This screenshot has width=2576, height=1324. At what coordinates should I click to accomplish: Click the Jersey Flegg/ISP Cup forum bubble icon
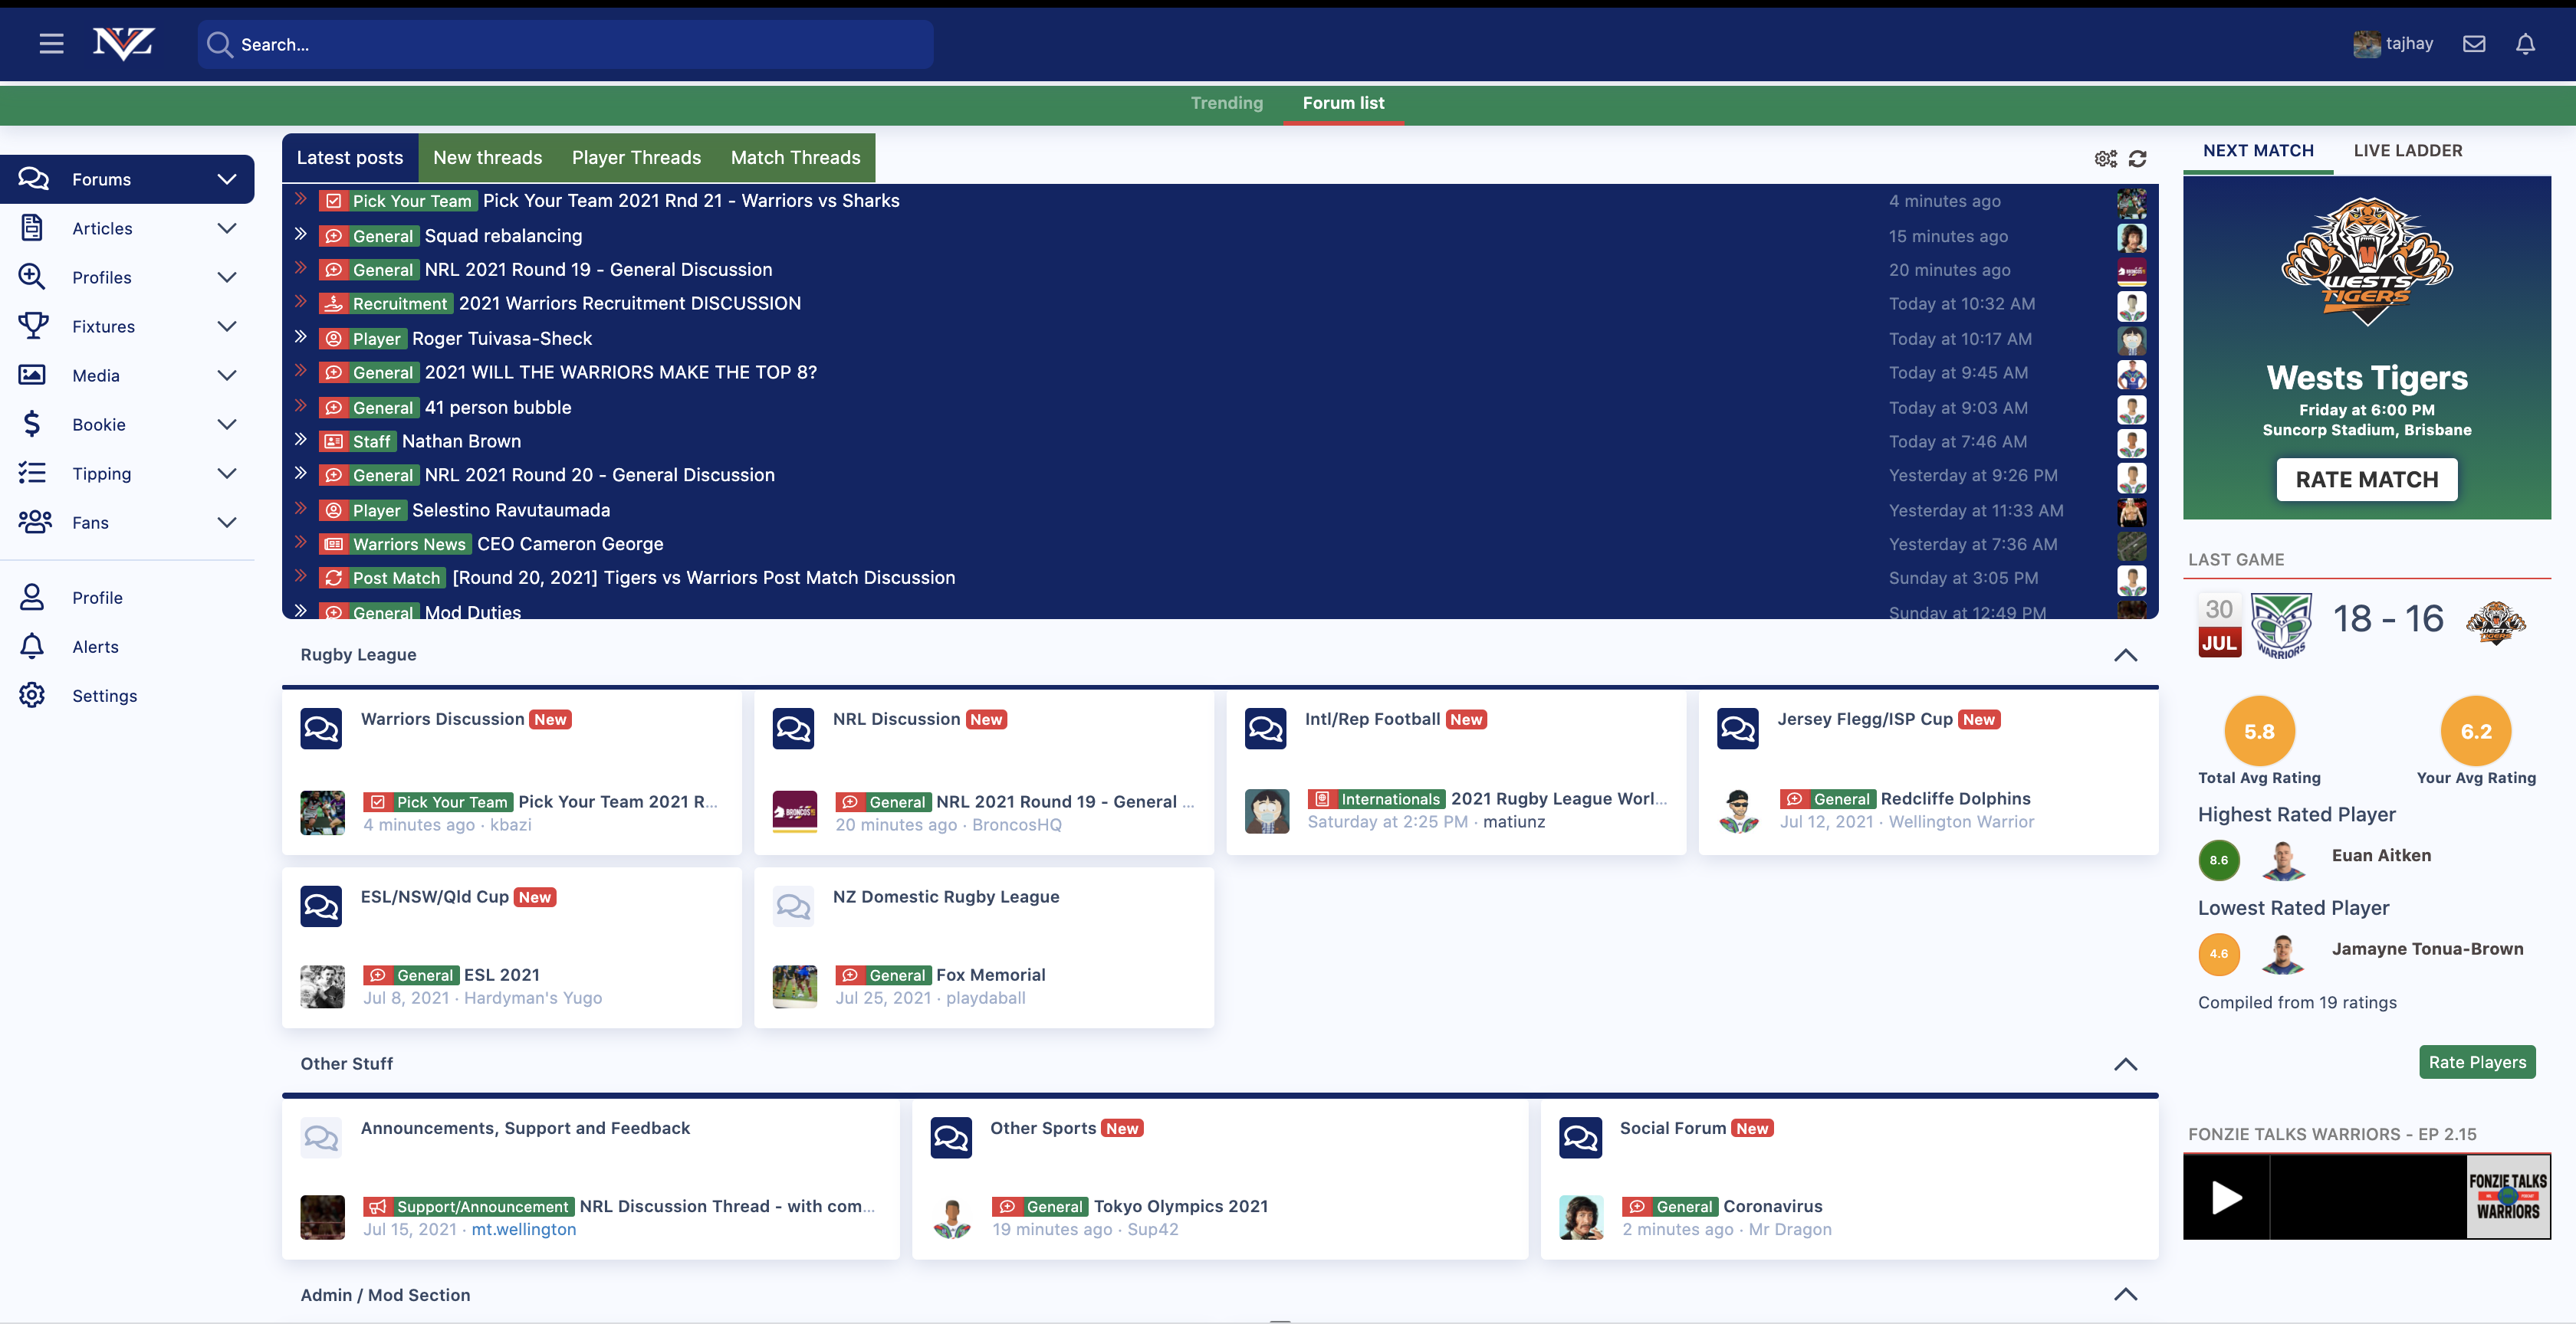click(1737, 729)
